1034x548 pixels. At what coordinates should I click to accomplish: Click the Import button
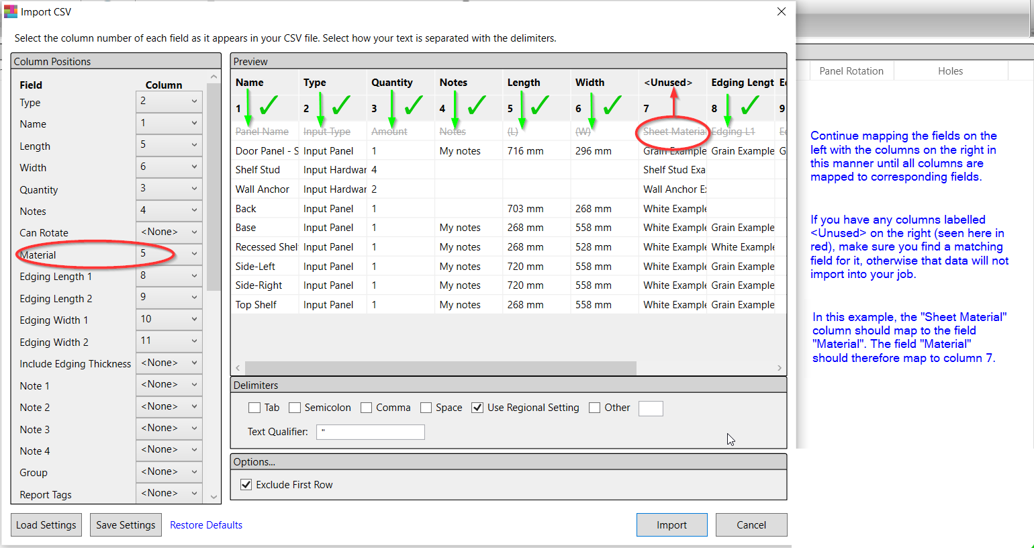click(672, 525)
